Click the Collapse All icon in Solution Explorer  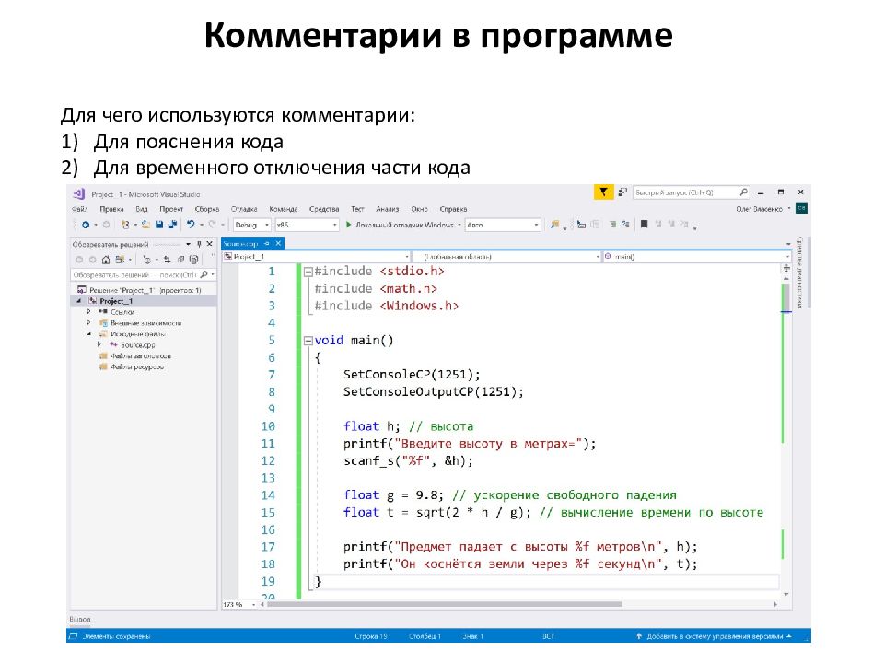point(181,260)
